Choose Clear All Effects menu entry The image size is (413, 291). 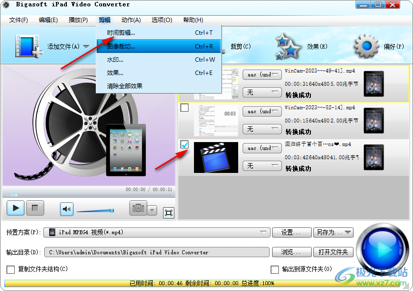coord(159,86)
